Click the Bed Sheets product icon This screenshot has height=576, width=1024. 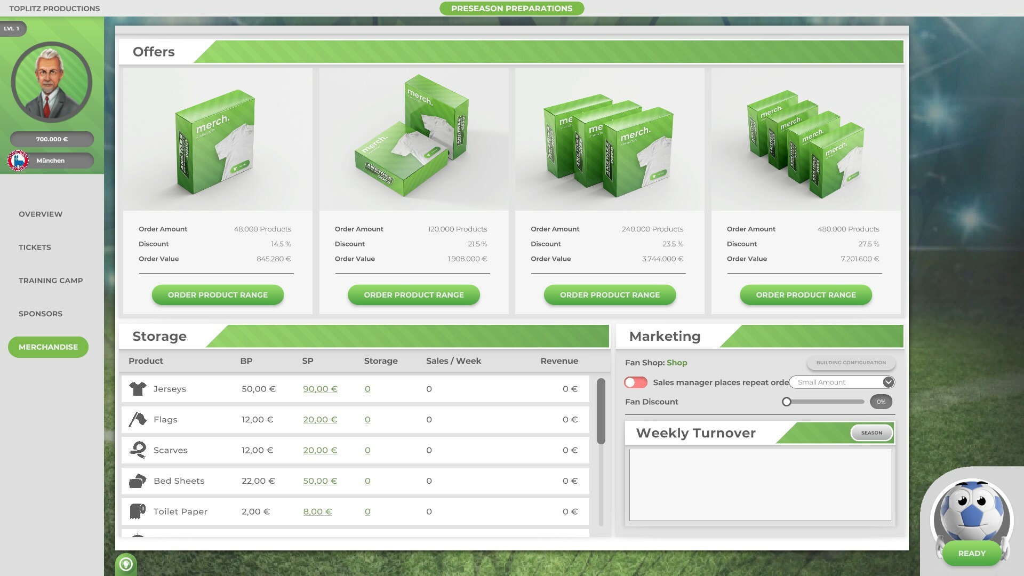pyautogui.click(x=138, y=481)
